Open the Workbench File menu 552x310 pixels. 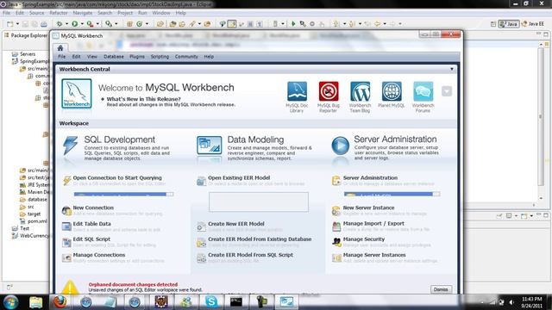[61, 57]
